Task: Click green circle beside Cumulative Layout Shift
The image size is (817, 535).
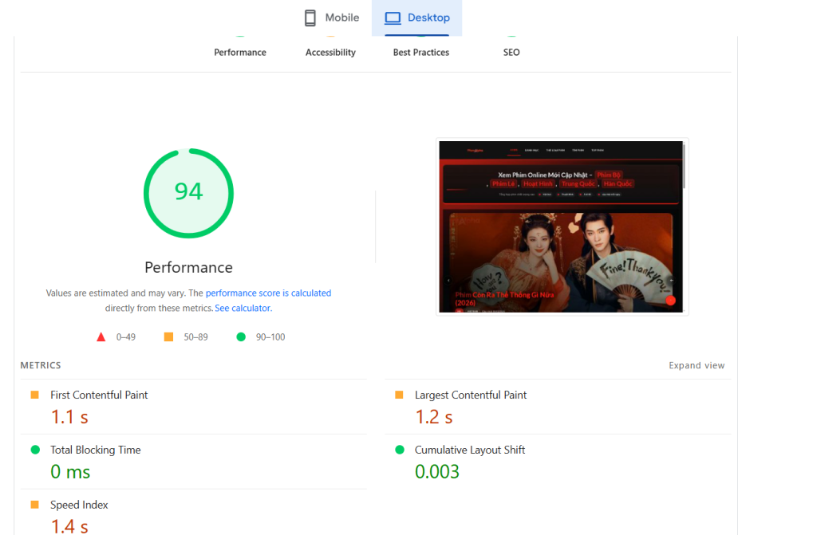Action: [x=400, y=450]
